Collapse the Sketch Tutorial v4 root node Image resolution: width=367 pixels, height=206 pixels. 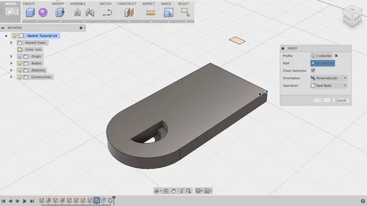(6, 35)
